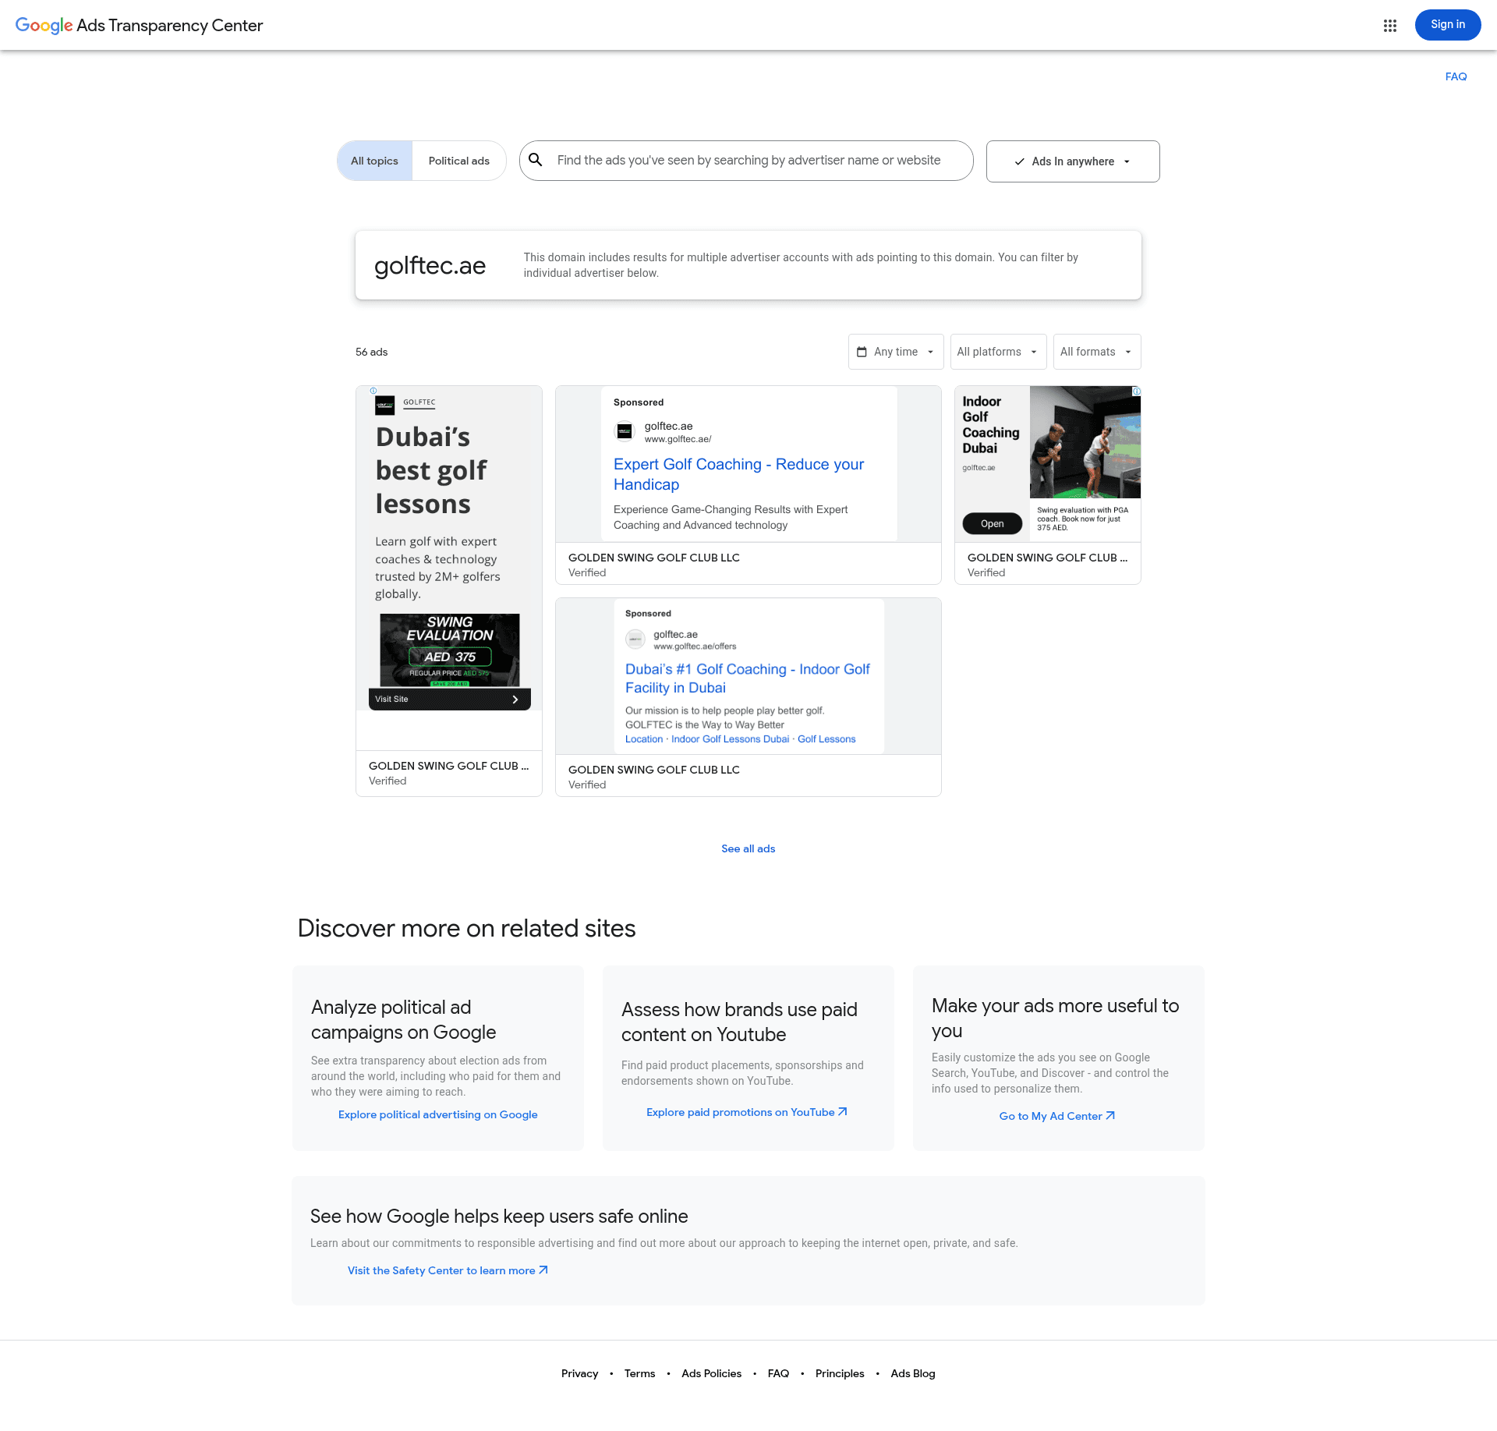Select the All topics tab
1497x1431 pixels.
click(374, 161)
